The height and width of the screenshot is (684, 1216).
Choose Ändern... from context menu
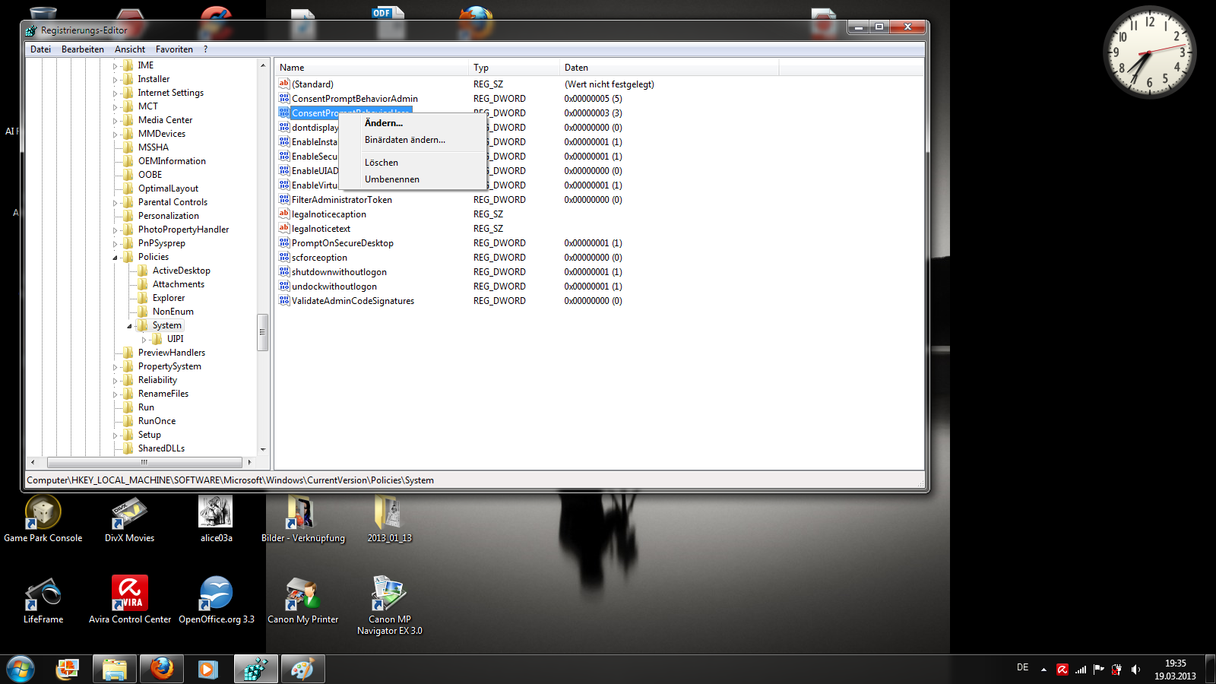411,123
